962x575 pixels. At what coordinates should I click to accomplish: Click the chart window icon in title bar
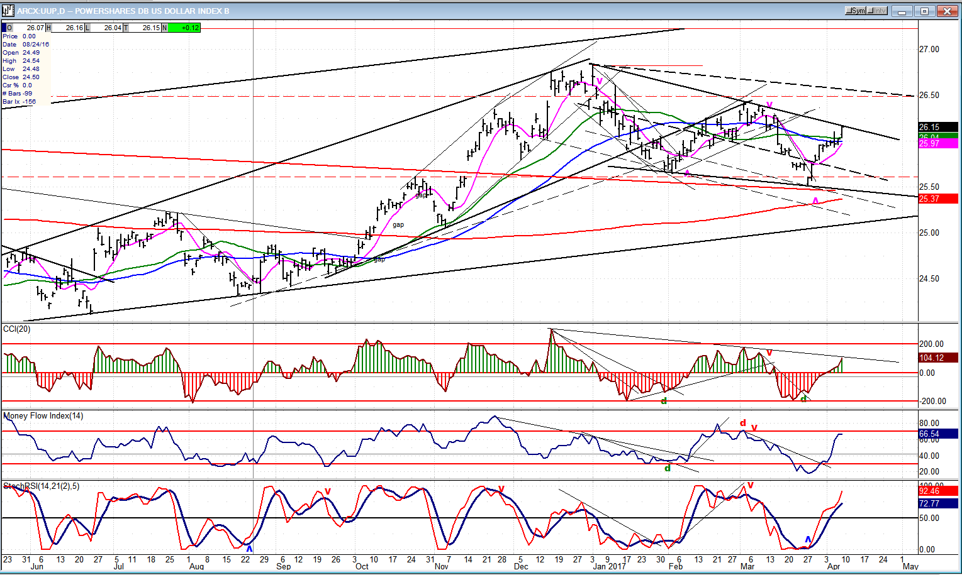(x=8, y=10)
